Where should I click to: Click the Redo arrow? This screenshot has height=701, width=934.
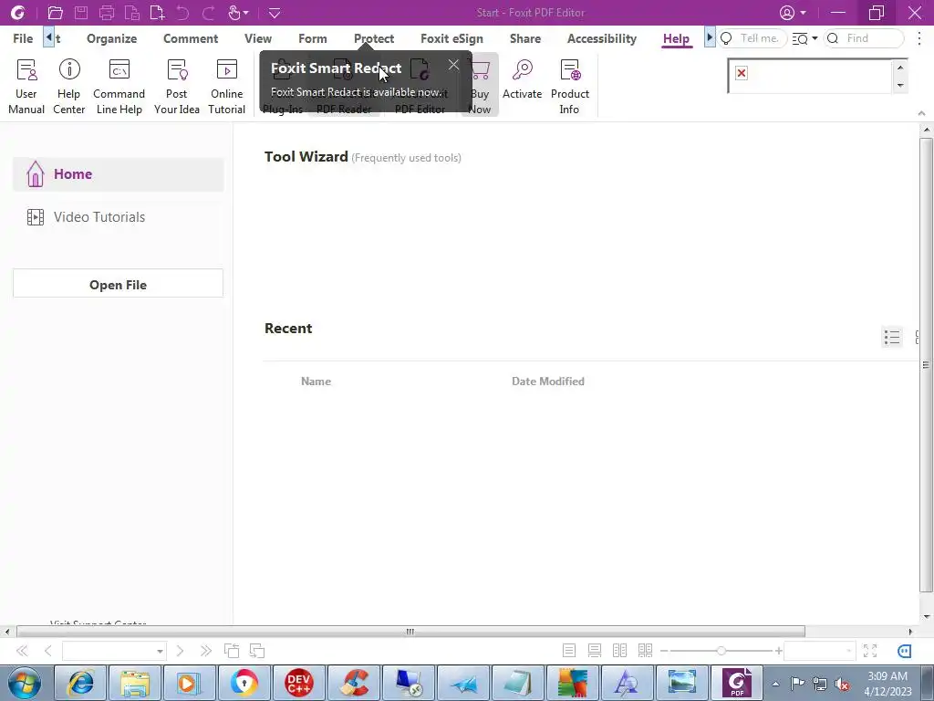coord(209,13)
